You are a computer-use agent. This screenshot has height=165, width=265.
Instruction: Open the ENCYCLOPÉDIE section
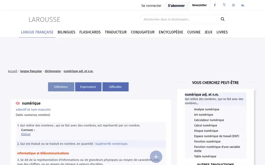click(171, 32)
